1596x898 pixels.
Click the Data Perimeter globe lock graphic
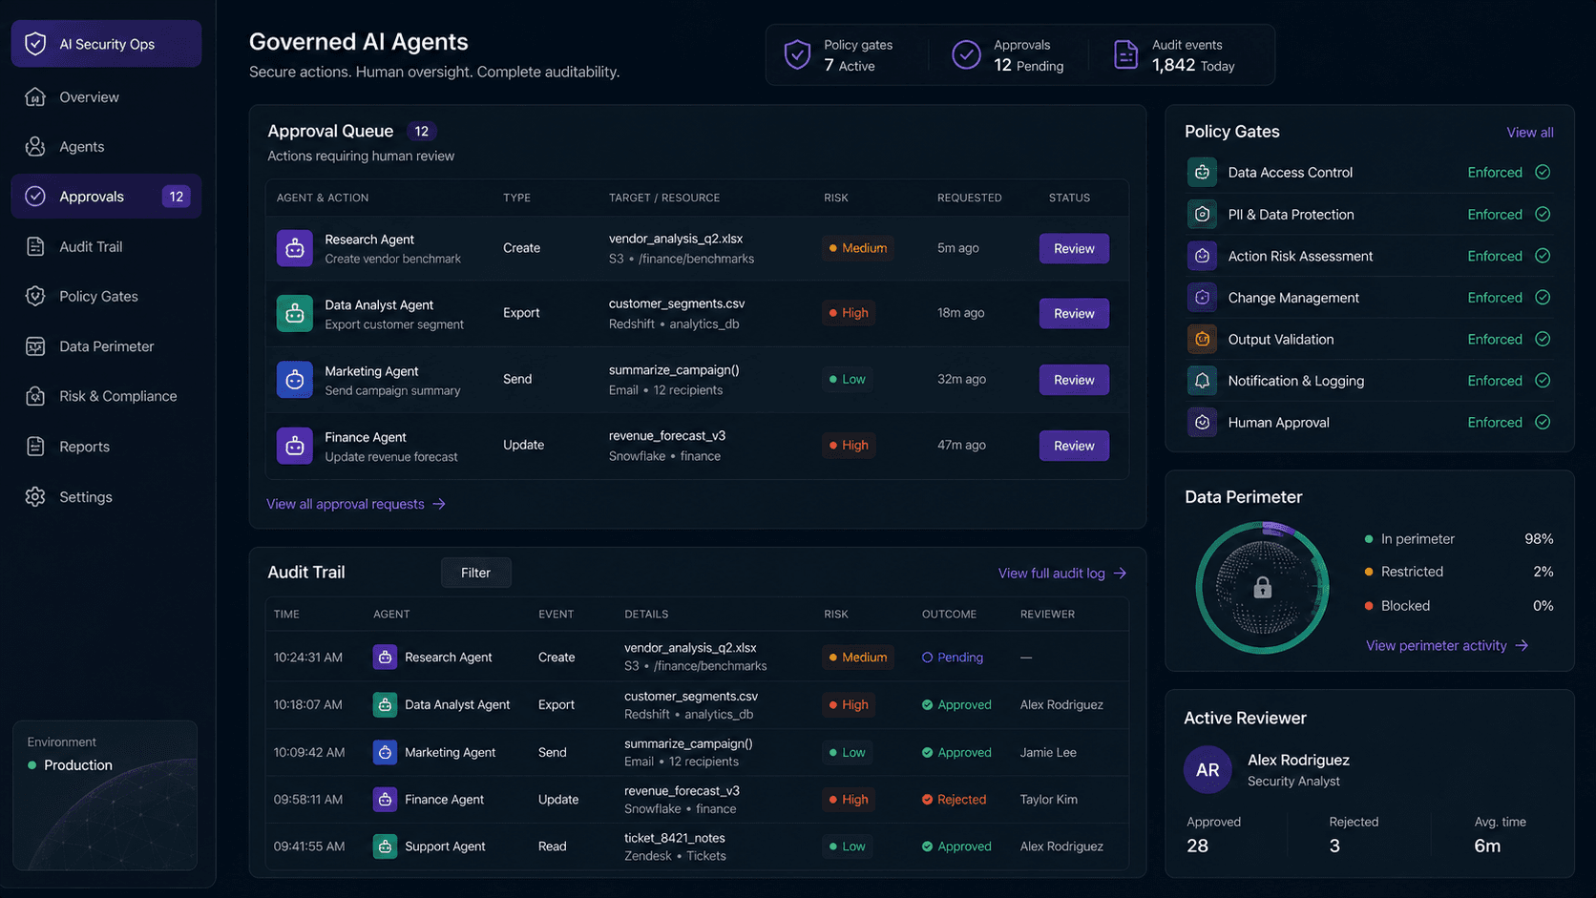click(x=1262, y=588)
